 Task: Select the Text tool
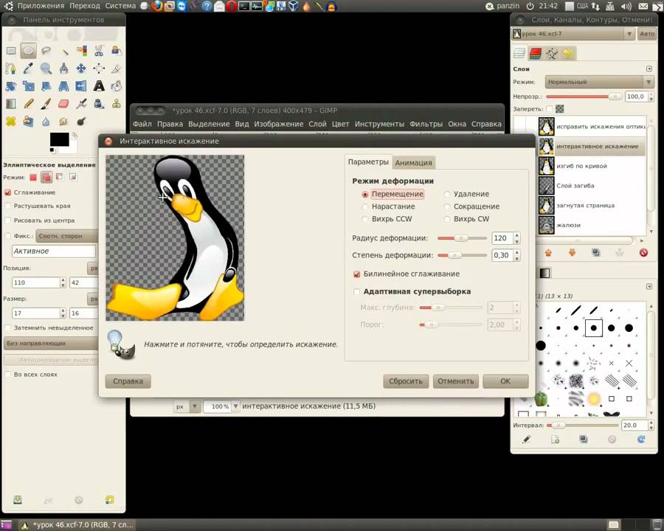click(99, 86)
